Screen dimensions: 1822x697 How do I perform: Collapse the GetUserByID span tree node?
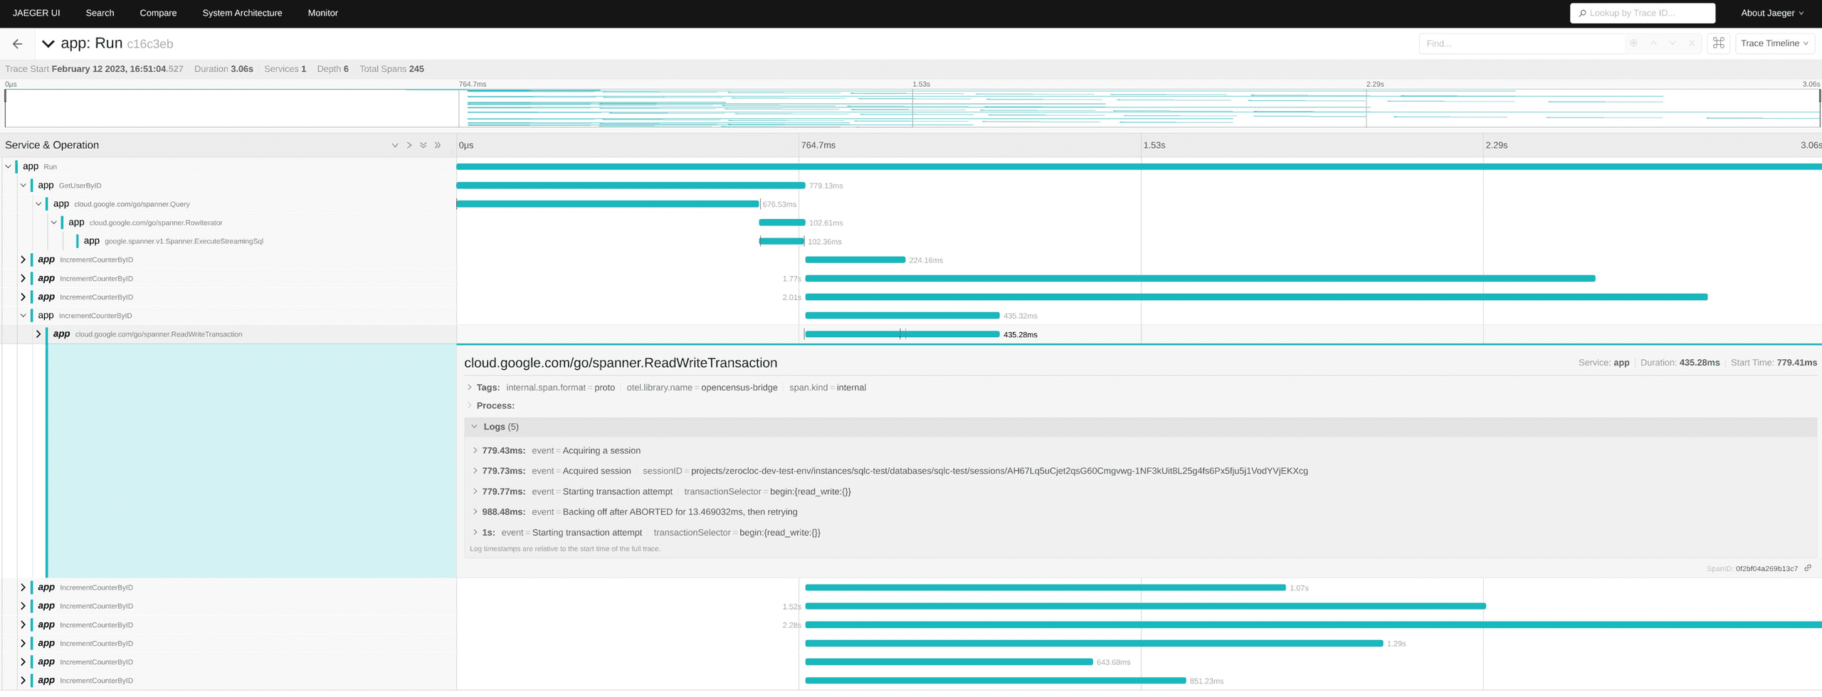pyautogui.click(x=23, y=186)
